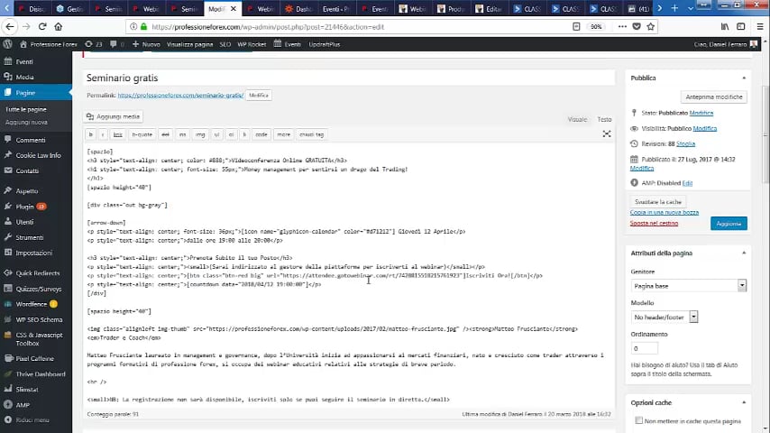770x433 pixels.
Task: Check Non mettere in cache questa pagina
Action: click(639, 420)
